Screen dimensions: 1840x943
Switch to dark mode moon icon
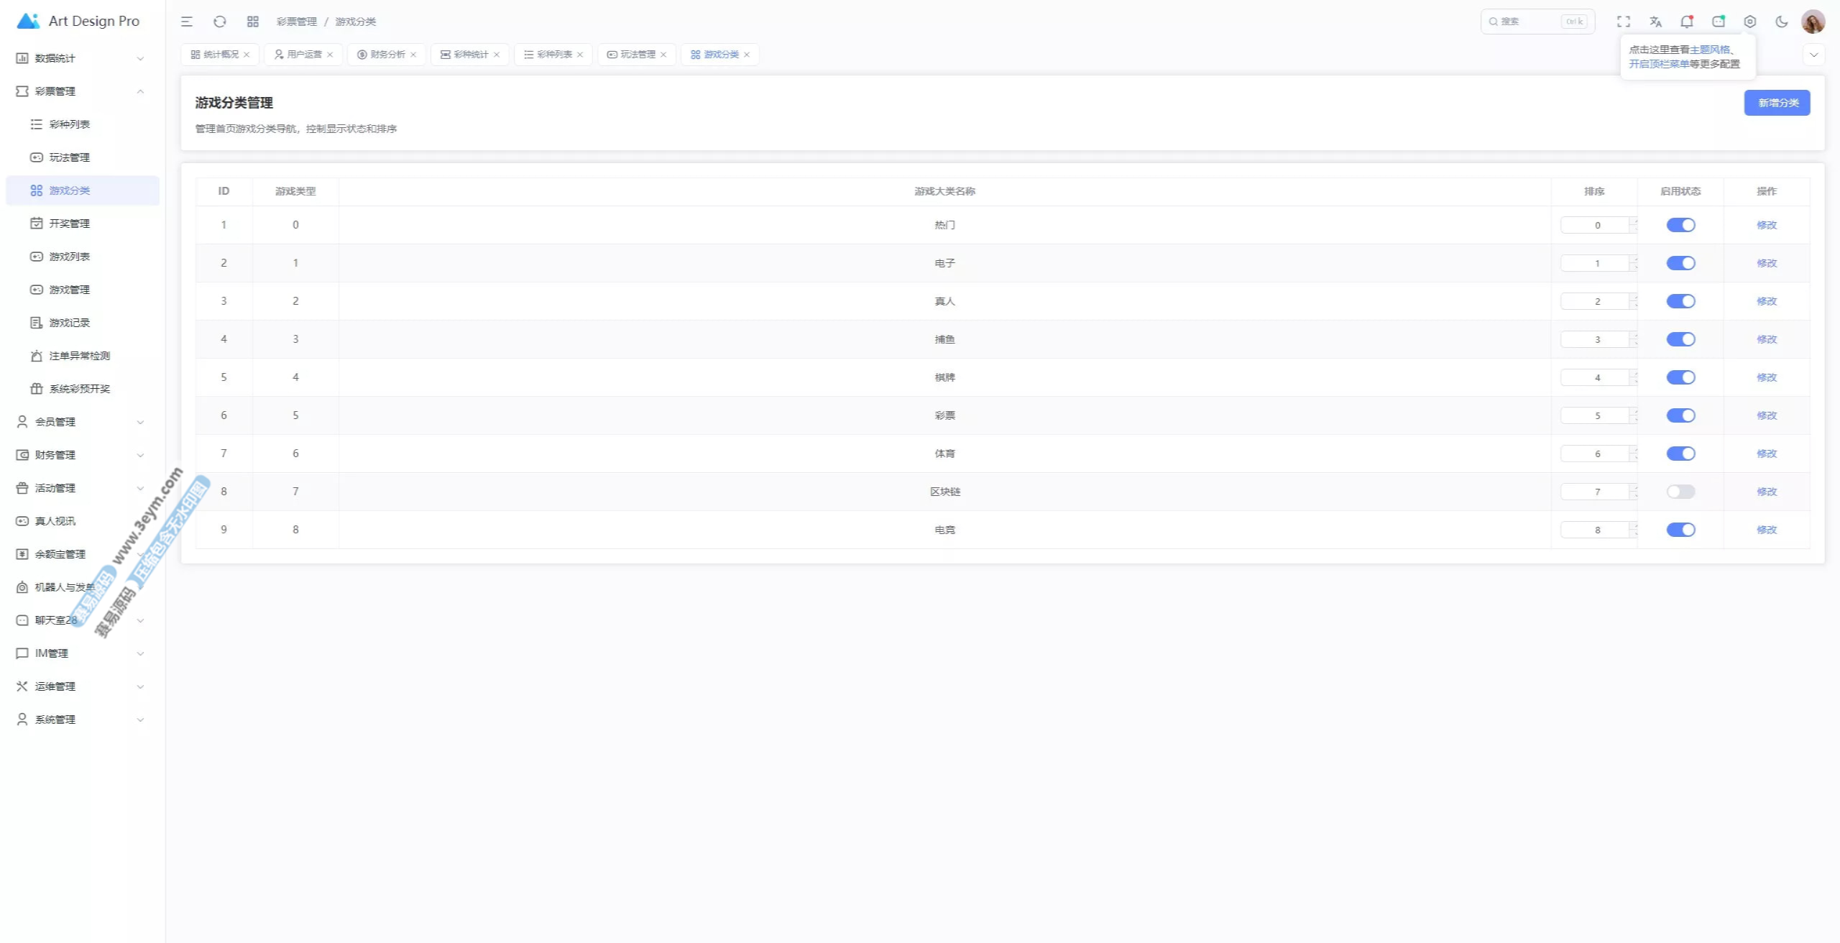click(1781, 22)
